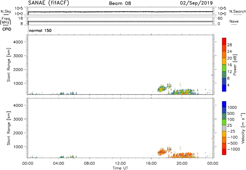Click the solid frequency trace line
Viewport: 246px width, 170px height.
(x=120, y=21)
